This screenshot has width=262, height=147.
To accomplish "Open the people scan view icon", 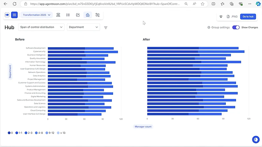I will (x=98, y=15).
